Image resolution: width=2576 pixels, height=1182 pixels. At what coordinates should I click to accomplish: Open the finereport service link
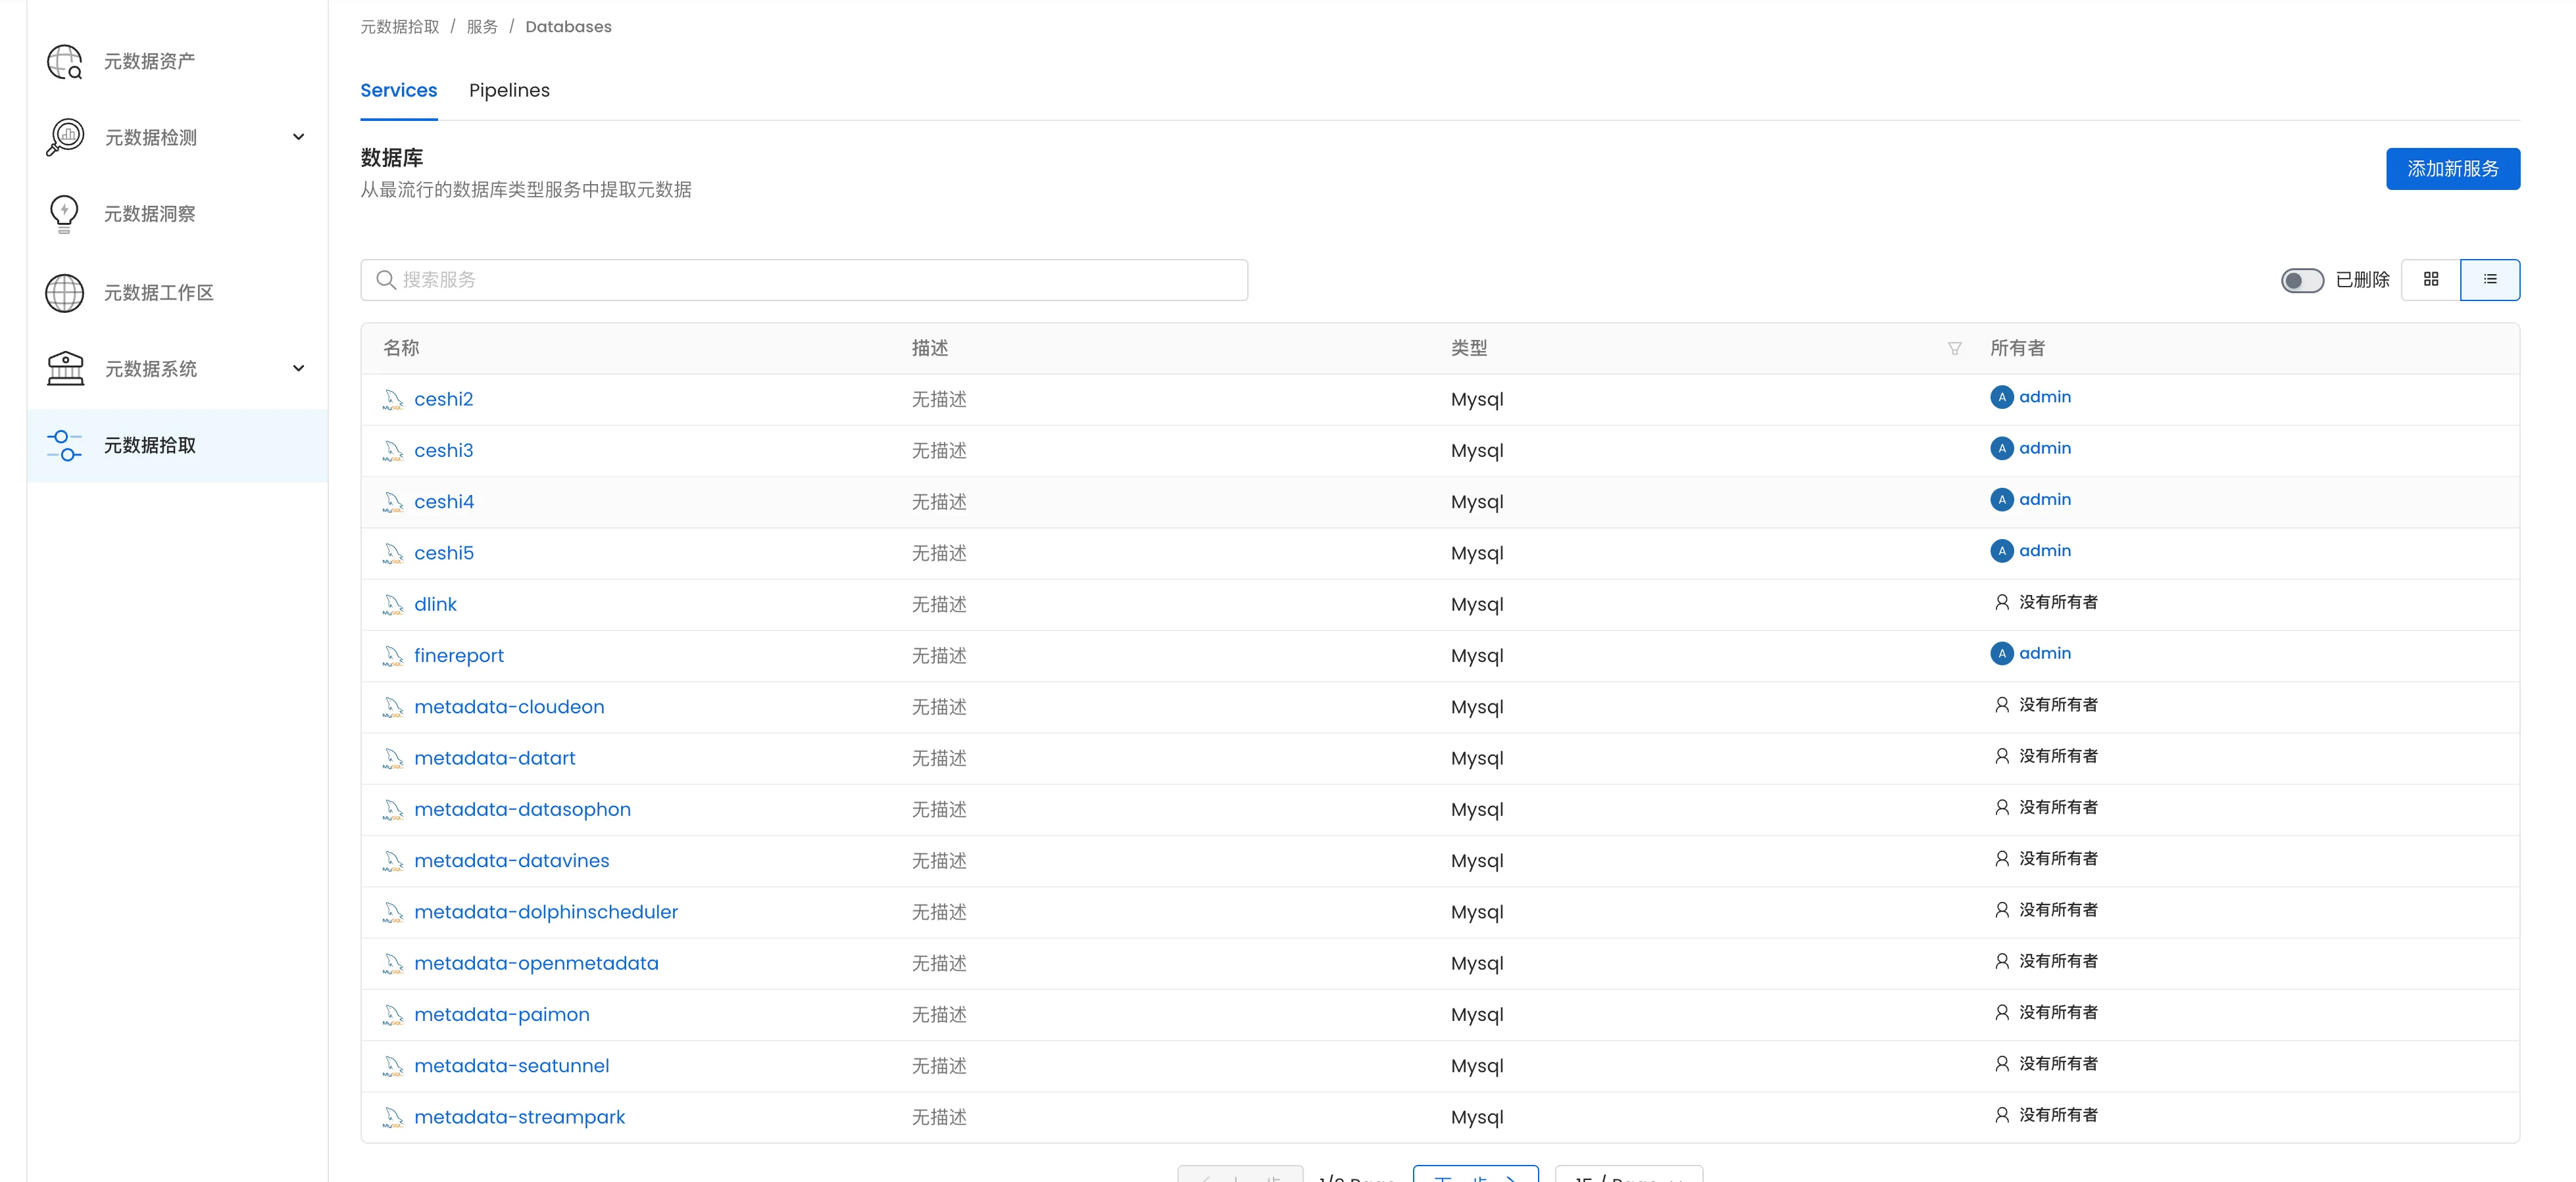[458, 655]
